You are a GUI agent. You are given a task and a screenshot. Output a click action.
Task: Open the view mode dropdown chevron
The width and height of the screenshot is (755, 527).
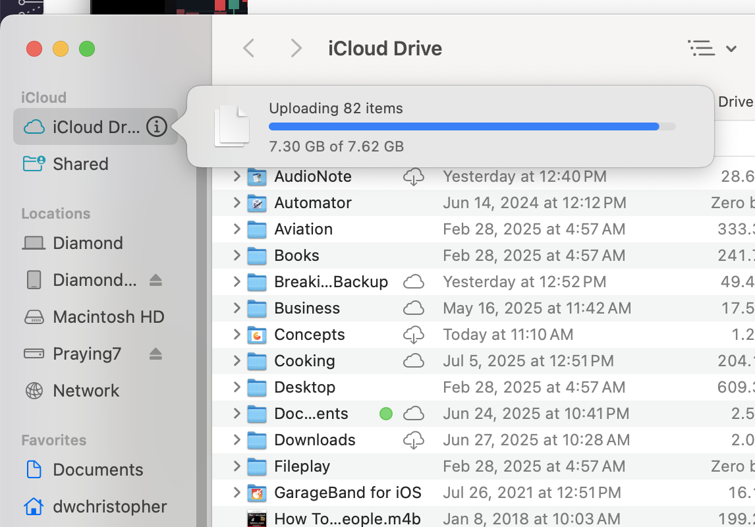[731, 49]
